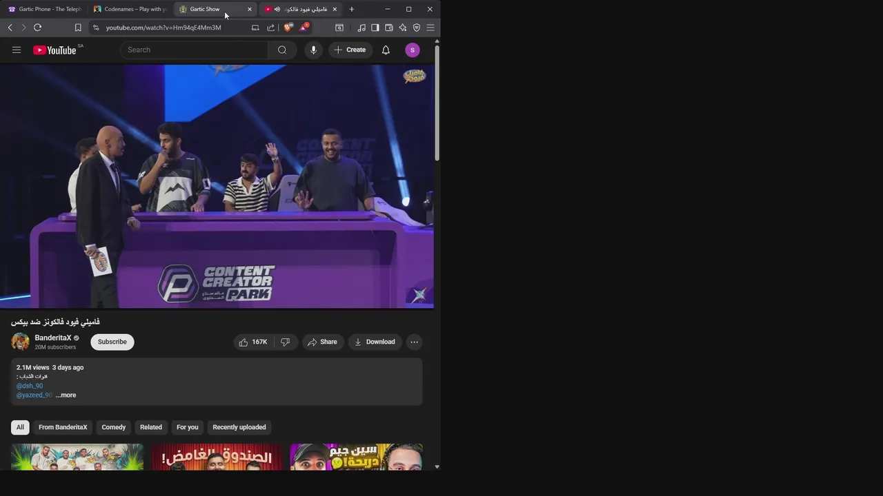Mute the tab via speaker icon

(x=277, y=9)
